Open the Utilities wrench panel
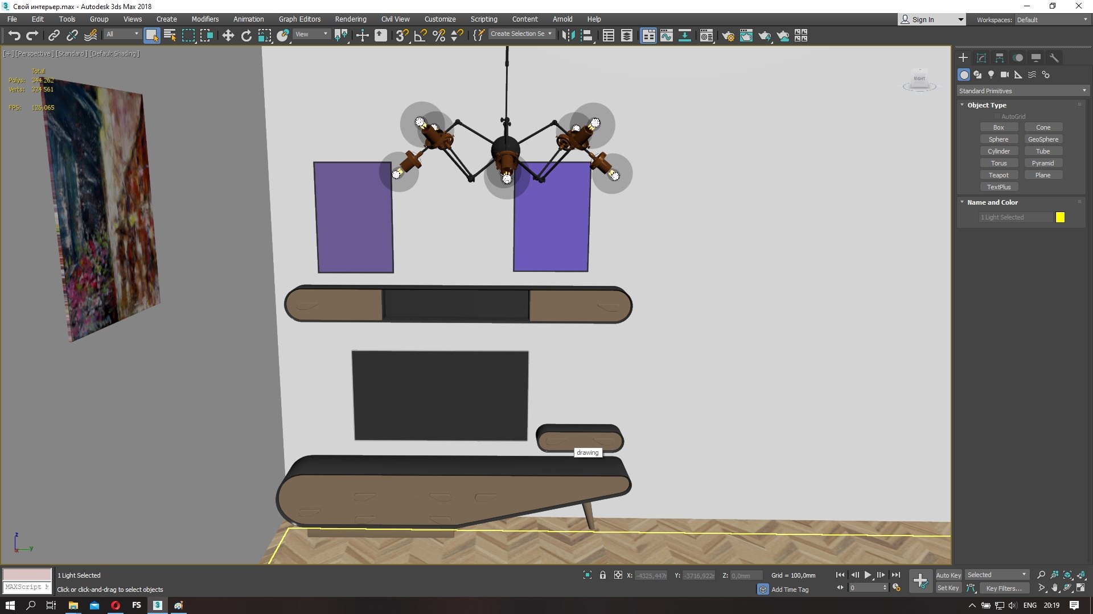1093x614 pixels. tap(1054, 57)
